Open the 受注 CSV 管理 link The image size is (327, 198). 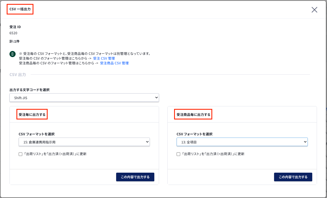(104, 58)
